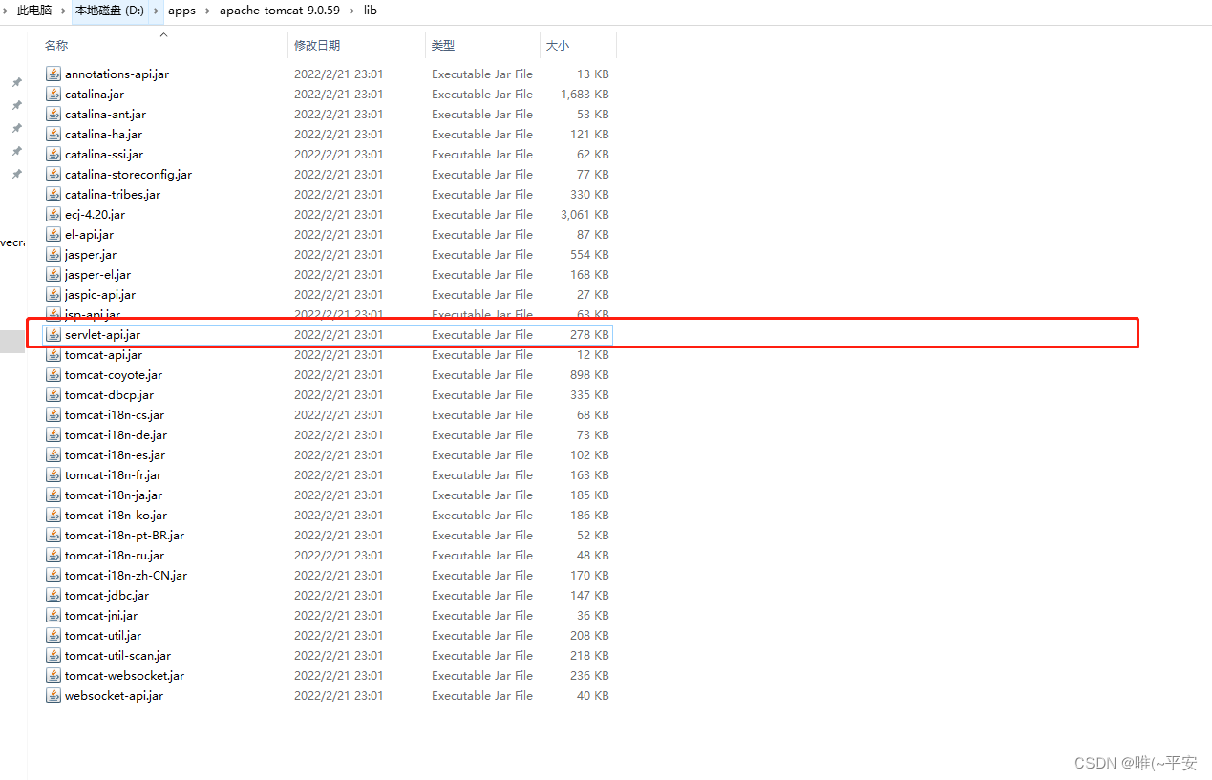Click the tomcat-i18n-de.jar file icon
The height and width of the screenshot is (780, 1212).
[53, 435]
